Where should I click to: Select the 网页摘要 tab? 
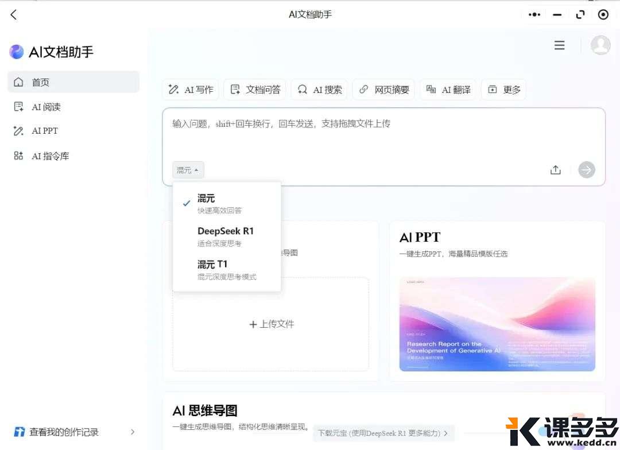383,90
